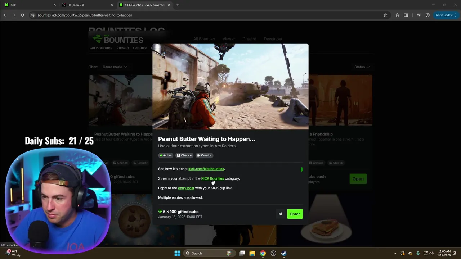Image resolution: width=461 pixels, height=259 pixels.
Task: Open the browser profile icon
Action: (428, 15)
